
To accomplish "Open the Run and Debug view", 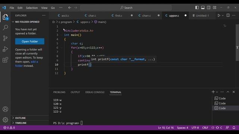I will click(x=5, y=49).
